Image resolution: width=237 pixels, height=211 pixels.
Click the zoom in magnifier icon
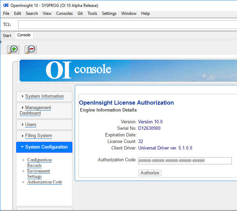pyautogui.click(x=13, y=49)
